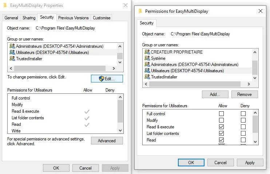The width and height of the screenshot is (270, 174).
Task: Open Advanced permission settings
Action: coord(107,141)
